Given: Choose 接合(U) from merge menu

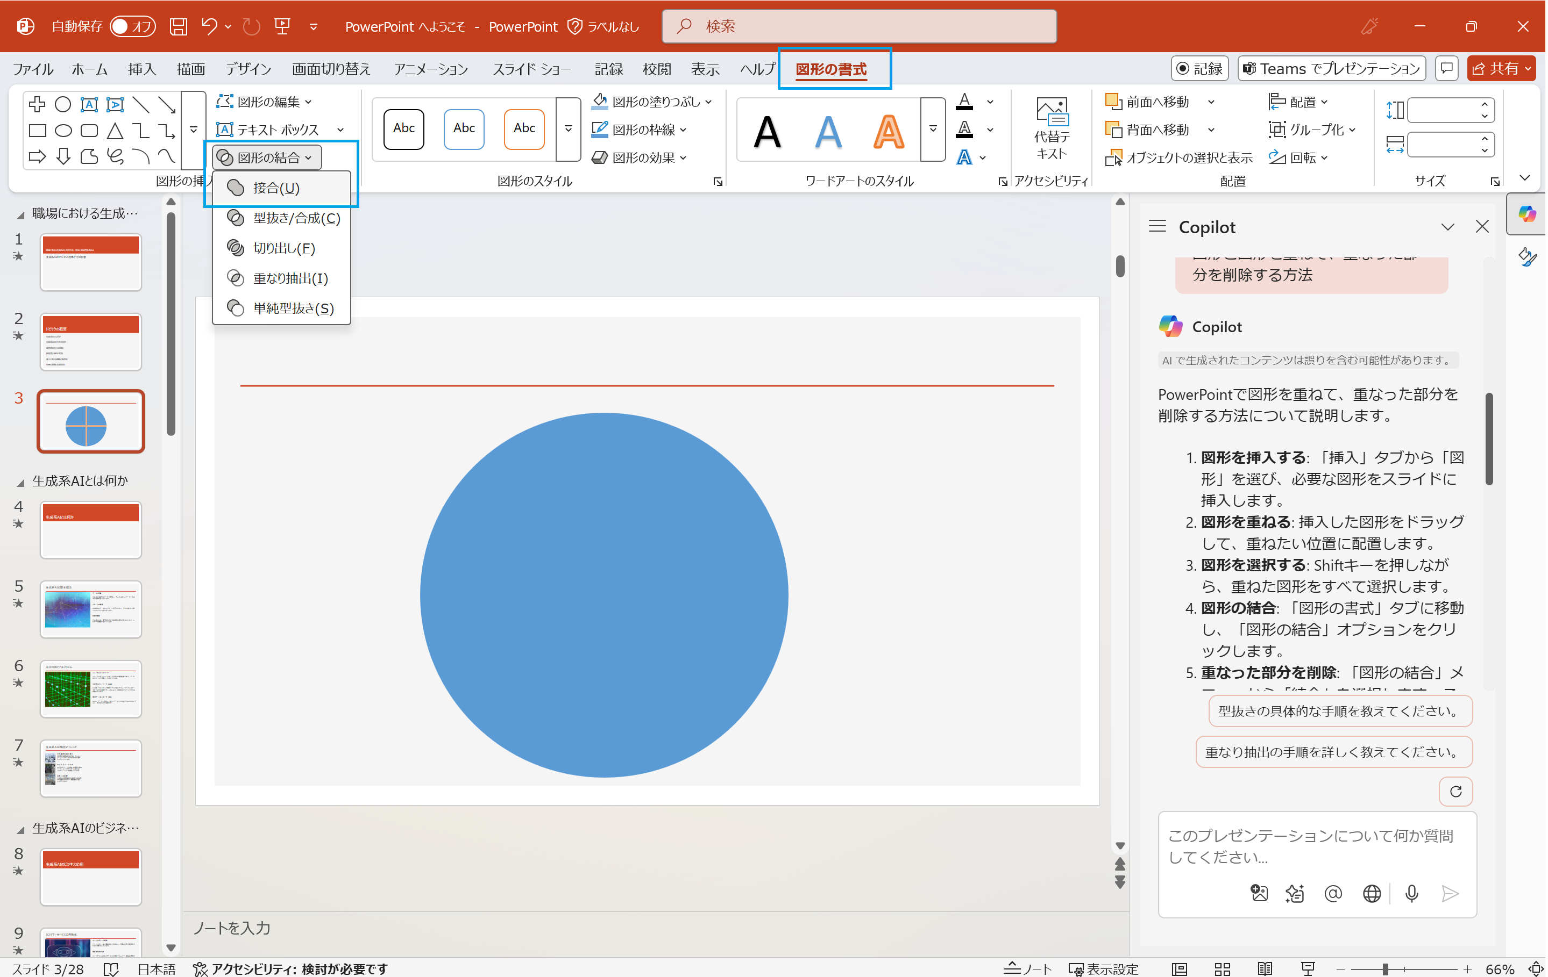Looking at the screenshot, I should pyautogui.click(x=281, y=188).
